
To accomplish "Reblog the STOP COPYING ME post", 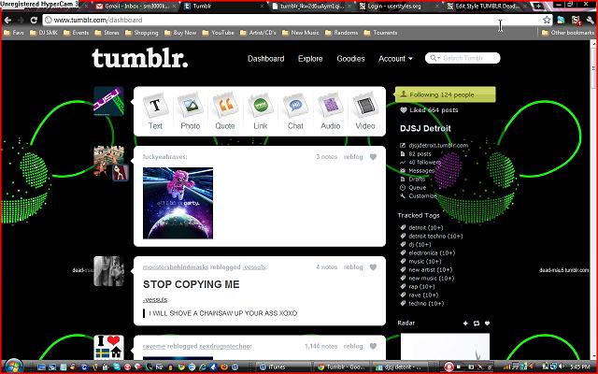I will (353, 267).
